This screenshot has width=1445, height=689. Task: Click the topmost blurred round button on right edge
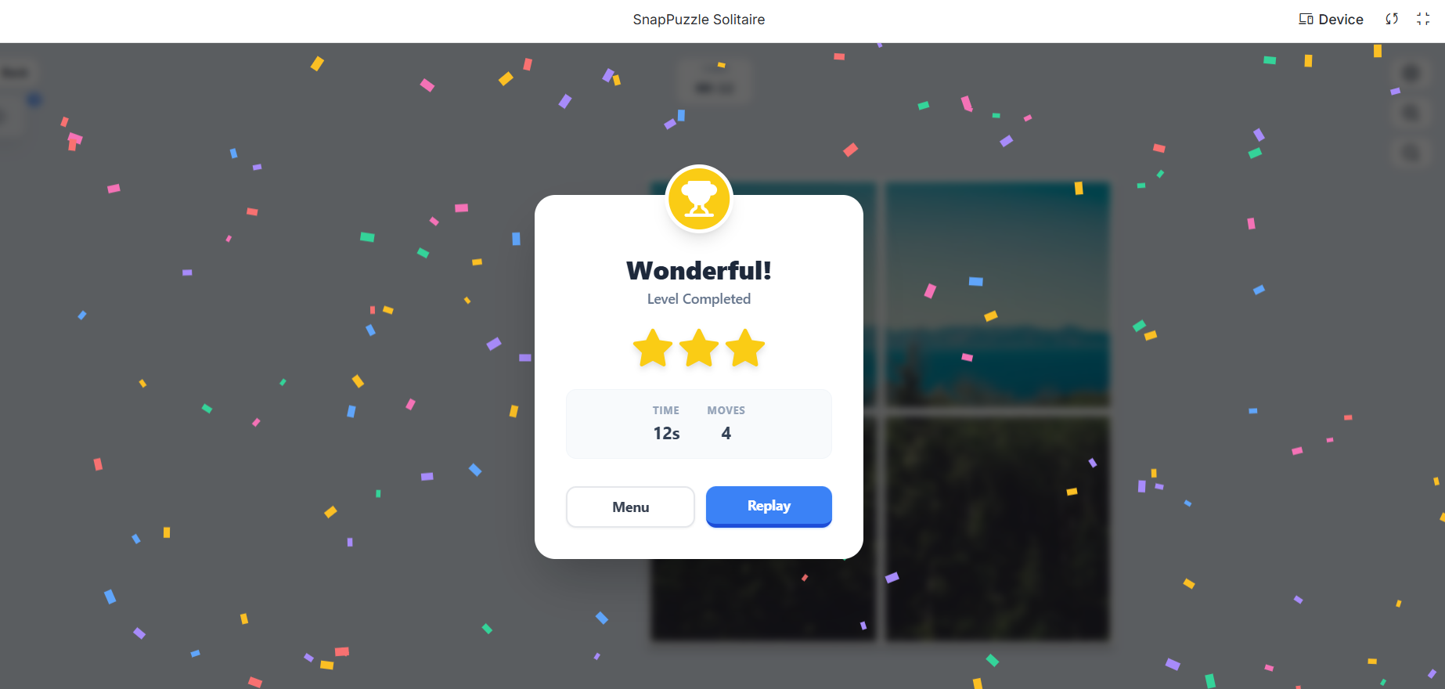1411,74
